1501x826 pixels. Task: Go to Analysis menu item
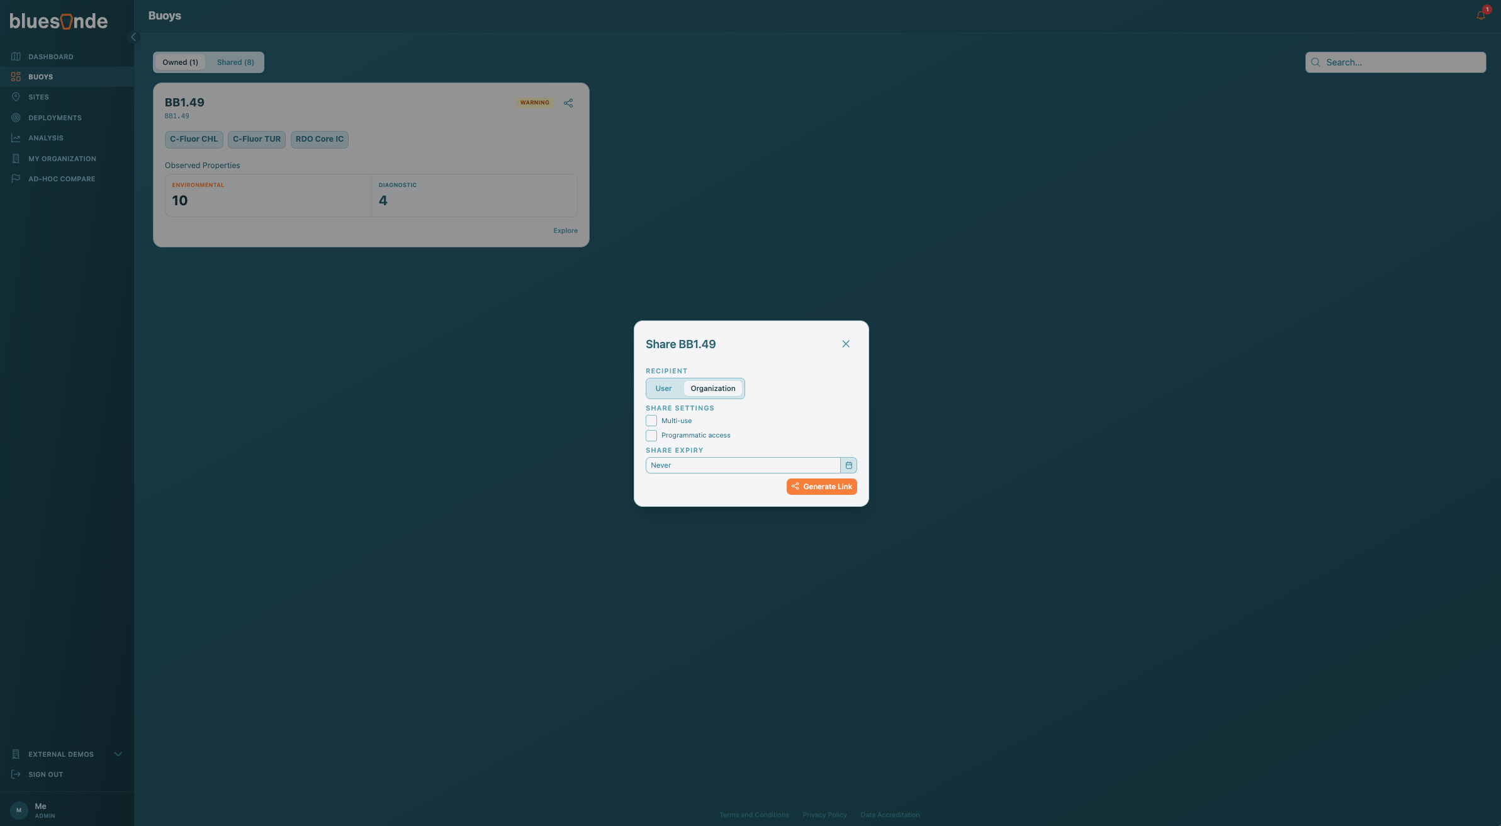click(x=45, y=138)
